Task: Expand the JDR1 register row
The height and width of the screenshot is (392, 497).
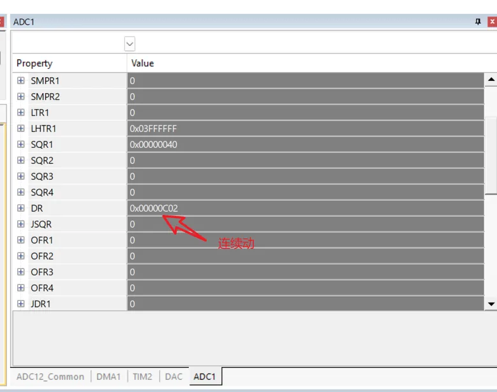Action: click(20, 303)
